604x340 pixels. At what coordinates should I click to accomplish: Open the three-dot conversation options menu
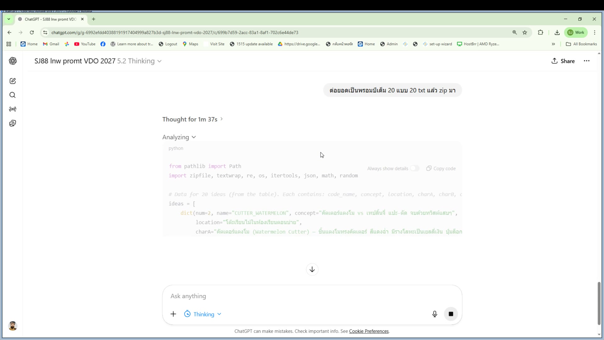click(587, 61)
